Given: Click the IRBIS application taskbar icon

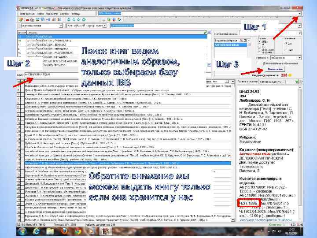Looking at the screenshot, I should (x=105, y=231).
